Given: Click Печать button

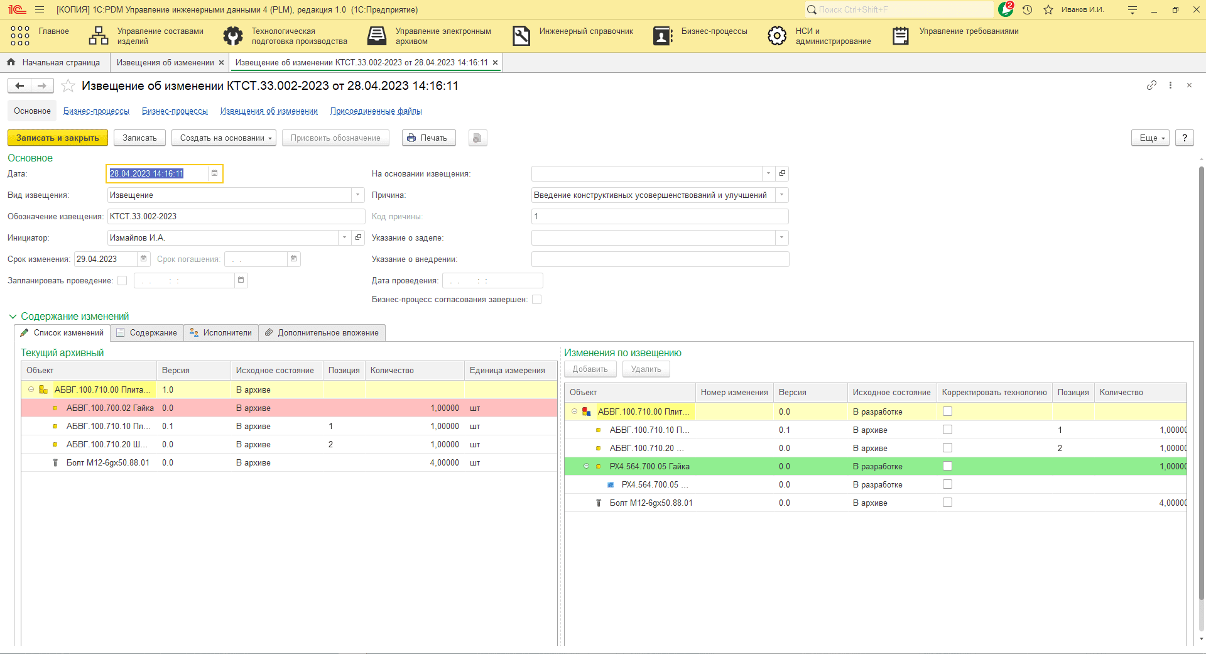Looking at the screenshot, I should pyautogui.click(x=428, y=138).
